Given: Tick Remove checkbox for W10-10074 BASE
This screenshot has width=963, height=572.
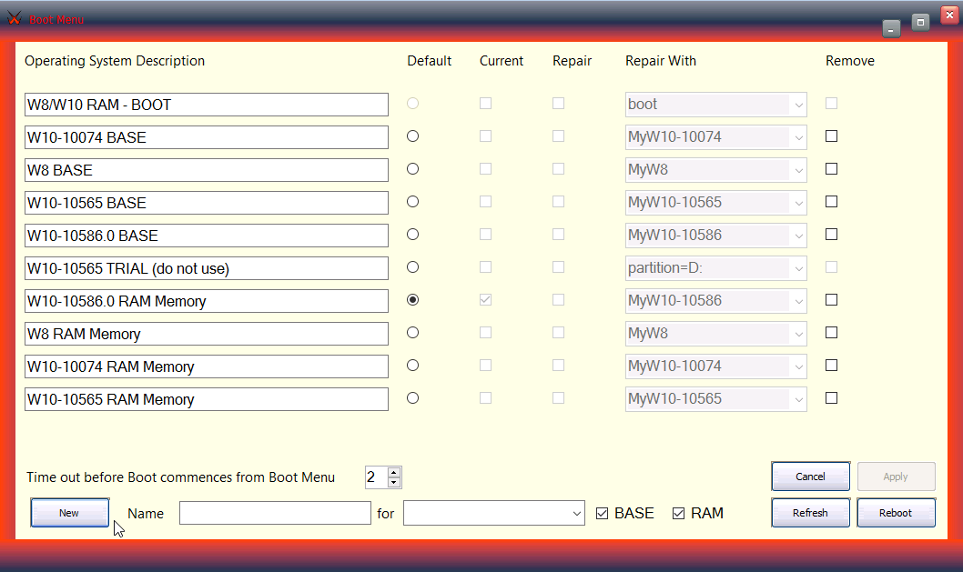Looking at the screenshot, I should coord(832,136).
